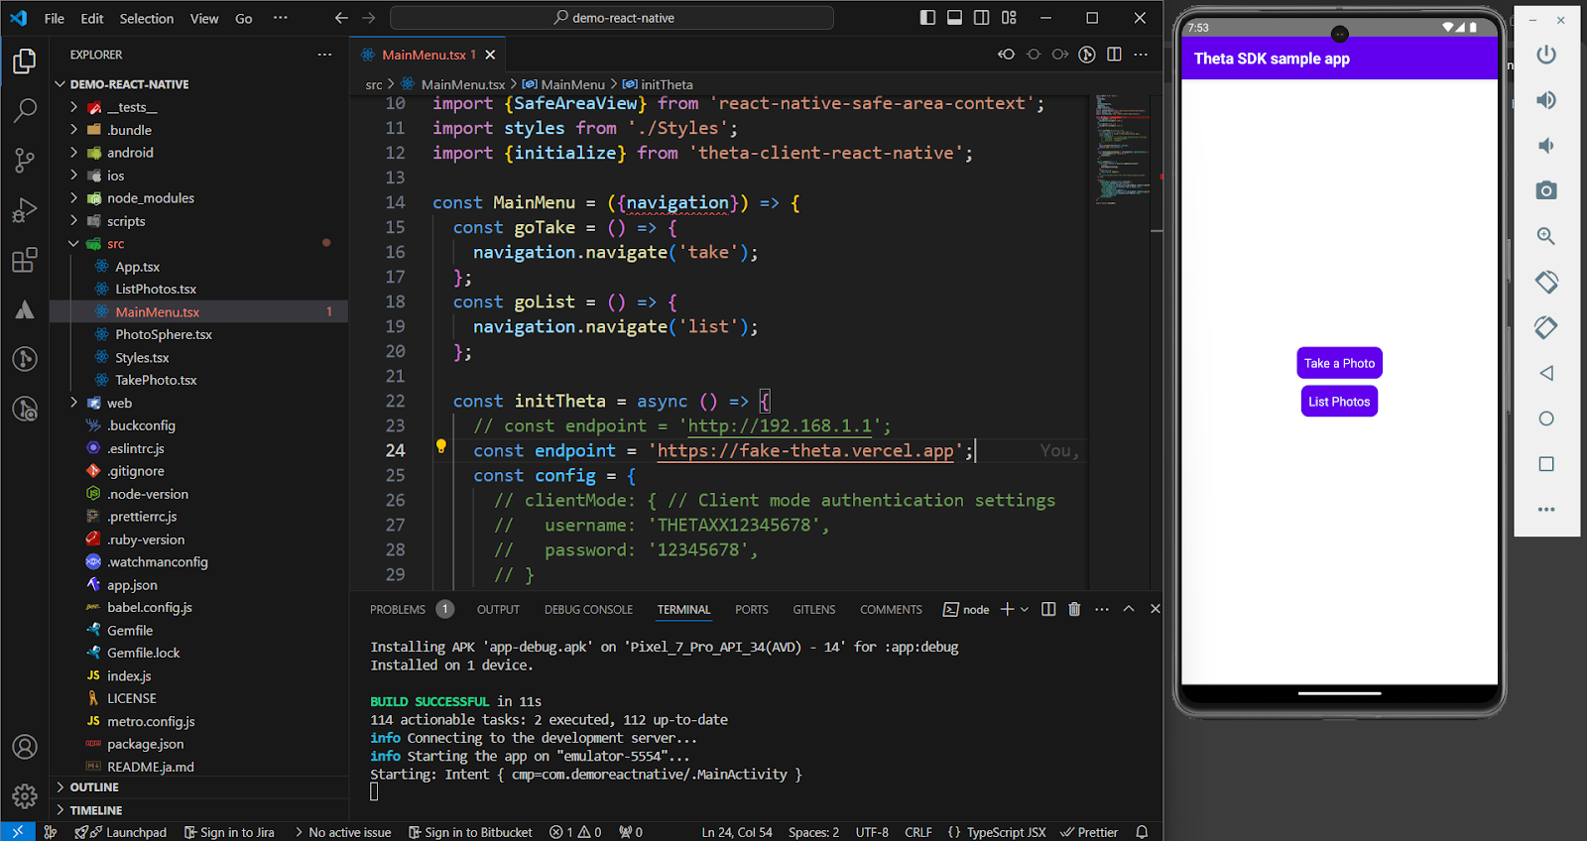Open the Extensions view
The image size is (1587, 841).
click(25, 261)
